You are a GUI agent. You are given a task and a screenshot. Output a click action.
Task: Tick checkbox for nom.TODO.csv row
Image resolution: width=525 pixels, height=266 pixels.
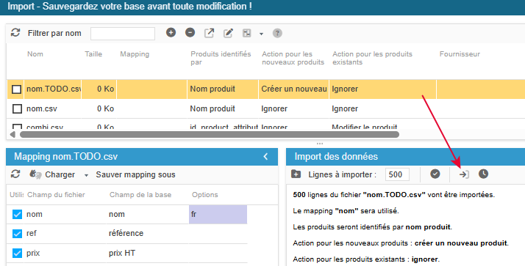pos(16,89)
